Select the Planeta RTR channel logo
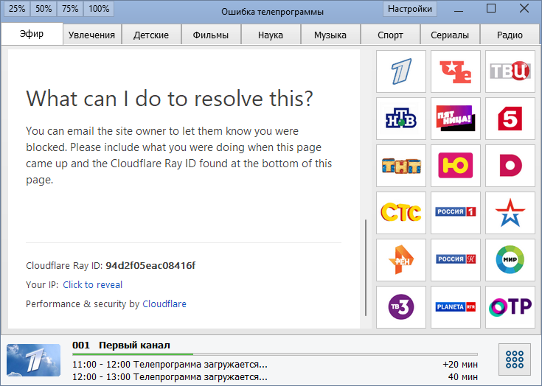The image size is (542, 386). (x=456, y=306)
